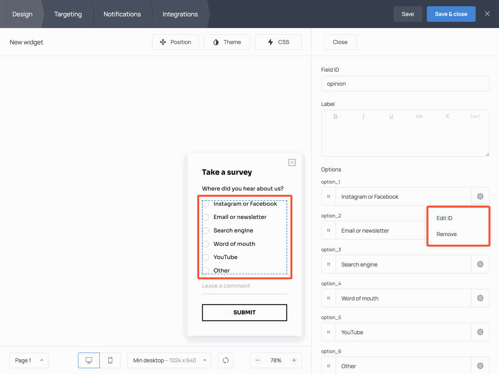Expand the Min desktop resolution dropdown
Image resolution: width=499 pixels, height=374 pixels.
[x=169, y=360]
